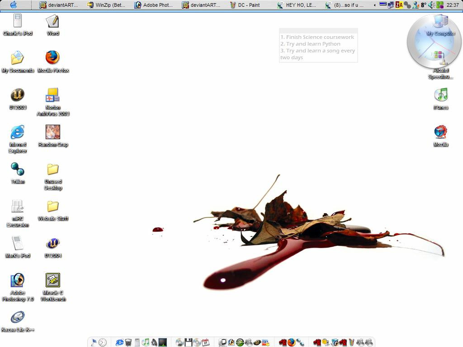The width and height of the screenshot is (463, 347).
Task: Open the volume speaker tray icon
Action: pyautogui.click(x=432, y=5)
